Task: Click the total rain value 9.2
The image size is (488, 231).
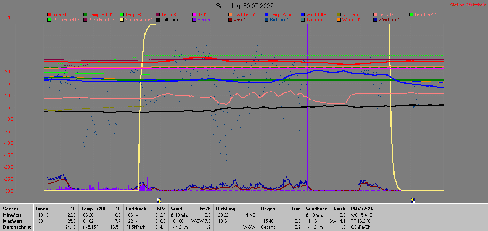Action: coord(297,227)
